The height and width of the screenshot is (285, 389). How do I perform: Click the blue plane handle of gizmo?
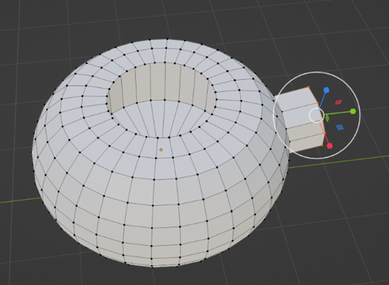tap(340, 127)
